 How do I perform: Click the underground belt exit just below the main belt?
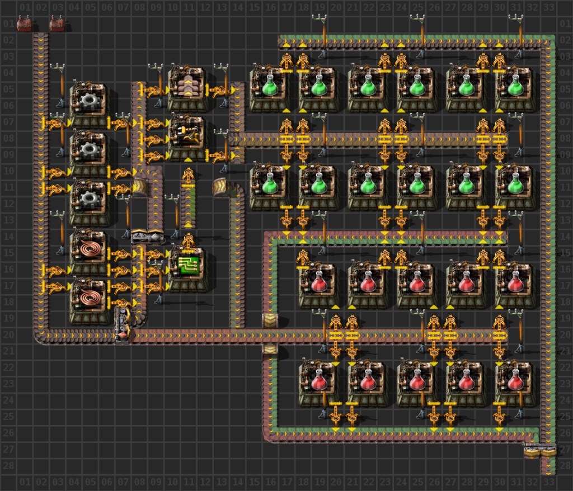pyautogui.click(x=270, y=351)
